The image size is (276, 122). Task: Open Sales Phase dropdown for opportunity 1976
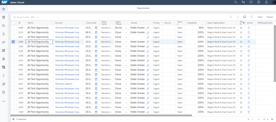pos(126,98)
